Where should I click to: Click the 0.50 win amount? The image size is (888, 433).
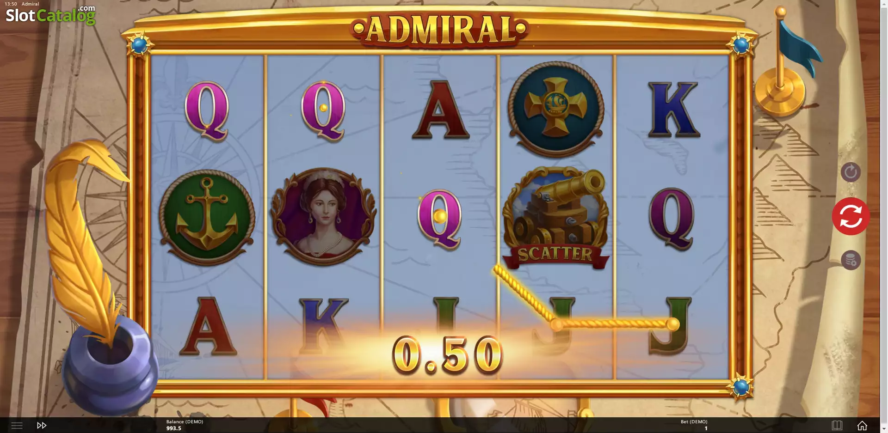click(x=447, y=355)
